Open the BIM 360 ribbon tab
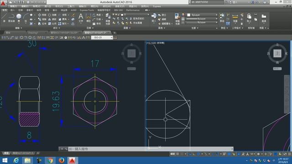 coord(119,10)
